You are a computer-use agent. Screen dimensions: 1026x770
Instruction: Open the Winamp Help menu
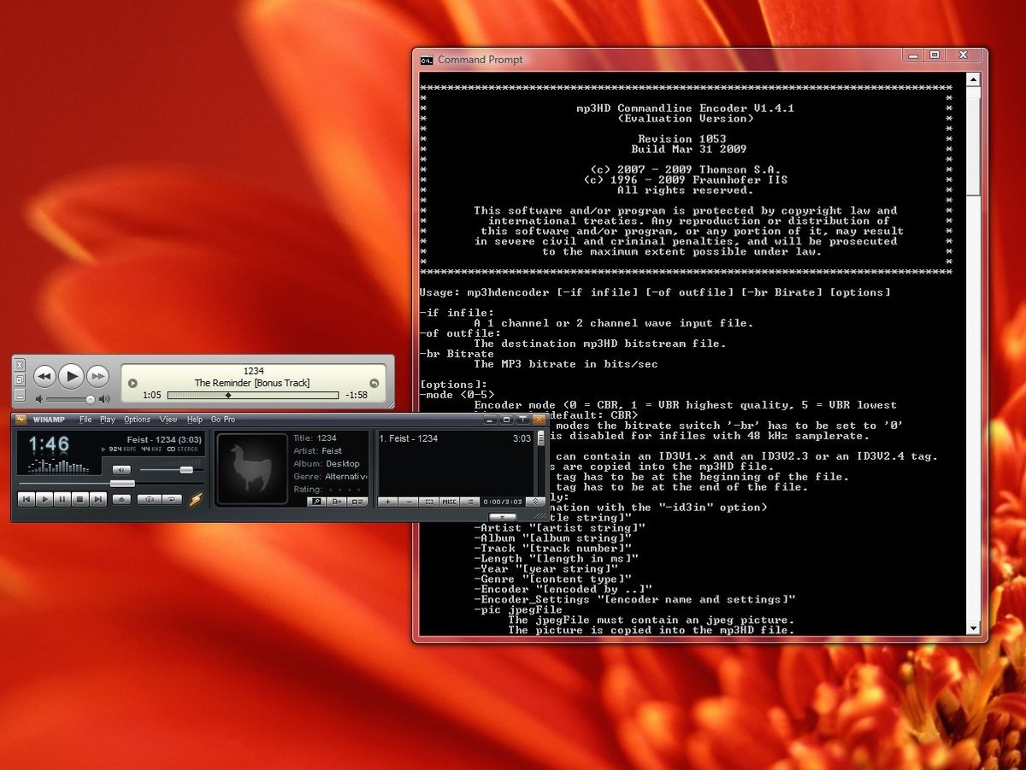click(195, 420)
